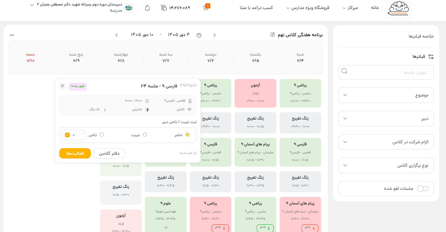Click the clock icon beside ۱۰:۰۰ - ۱۲:۰۰
Image resolution: width=446 pixels, height=232 pixels.
click(x=147, y=101)
